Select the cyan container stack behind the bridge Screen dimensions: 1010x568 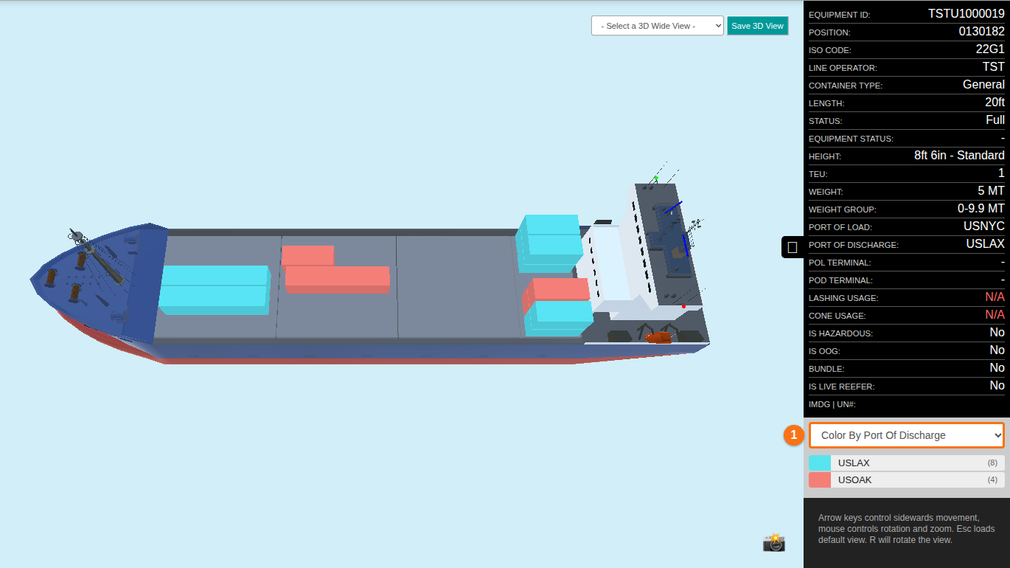point(549,243)
